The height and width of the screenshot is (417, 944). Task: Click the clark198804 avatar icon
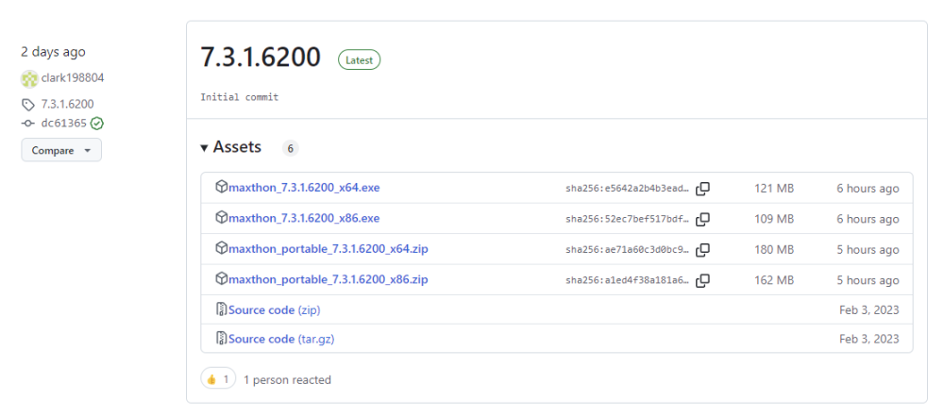(29, 78)
